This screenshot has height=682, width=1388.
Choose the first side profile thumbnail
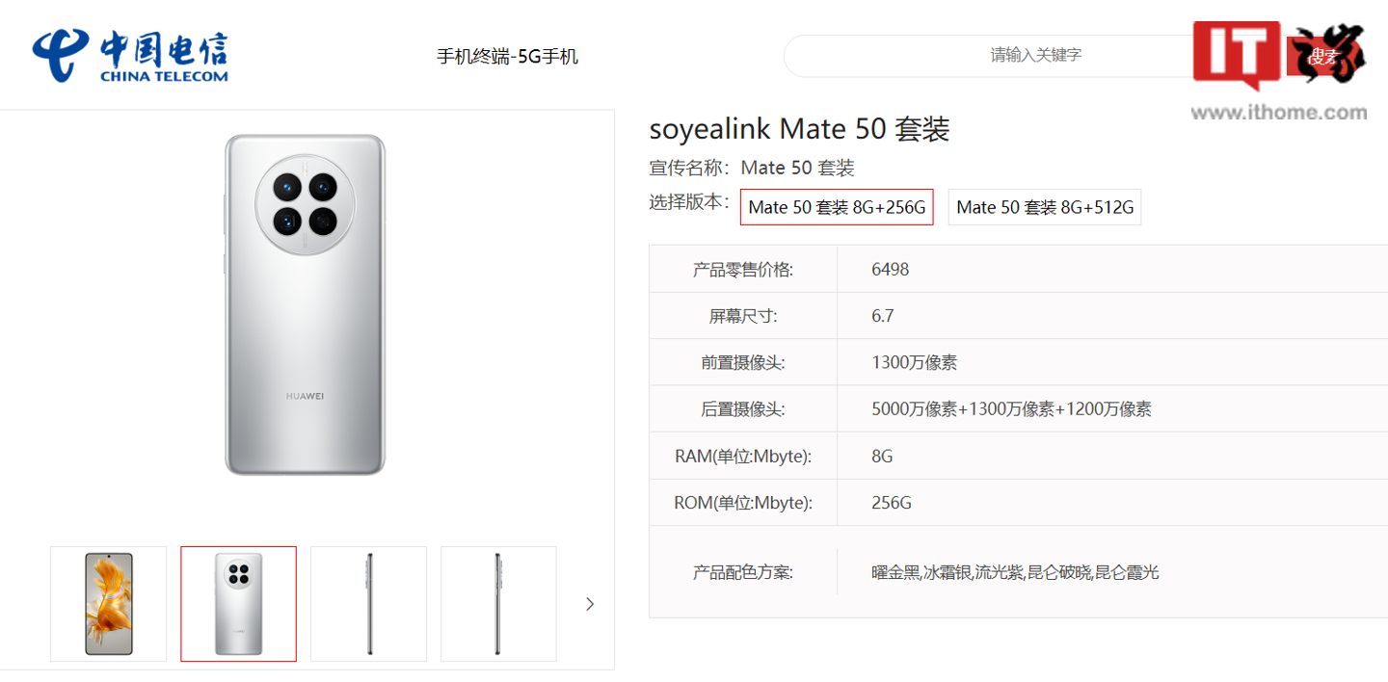click(368, 604)
